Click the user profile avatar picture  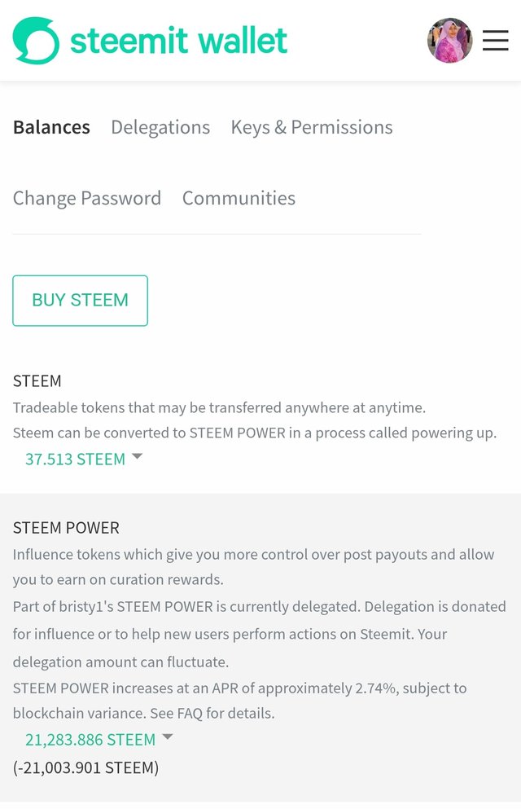click(449, 41)
